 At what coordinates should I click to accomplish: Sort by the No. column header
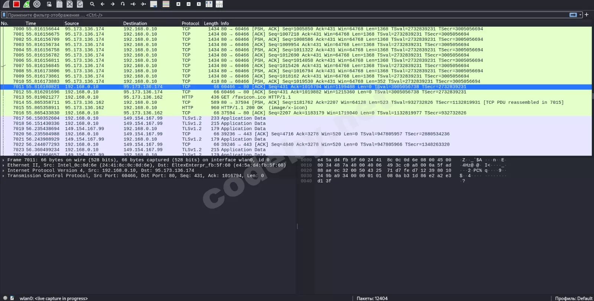pyautogui.click(x=12, y=23)
